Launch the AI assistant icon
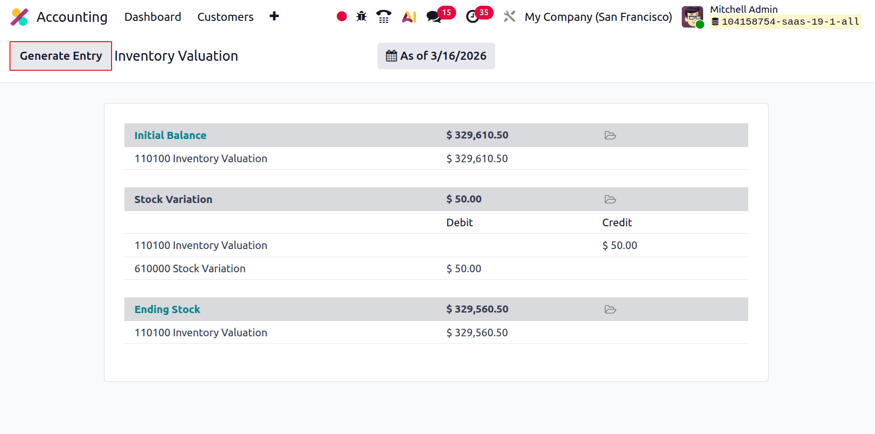 408,16
